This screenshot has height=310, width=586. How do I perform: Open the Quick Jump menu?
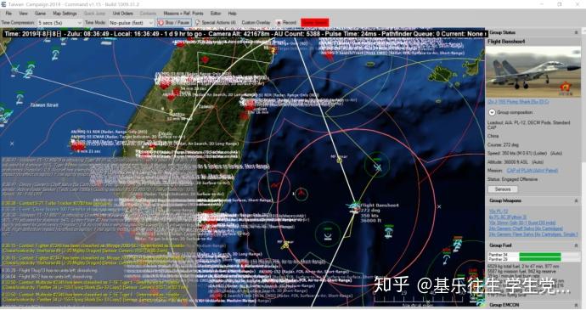pyautogui.click(x=94, y=14)
